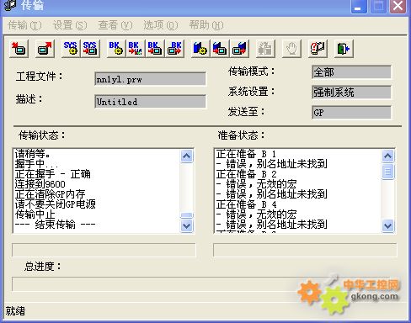This screenshot has width=411, height=323.
Task: Click the question mark help icon
Action: click(318, 49)
